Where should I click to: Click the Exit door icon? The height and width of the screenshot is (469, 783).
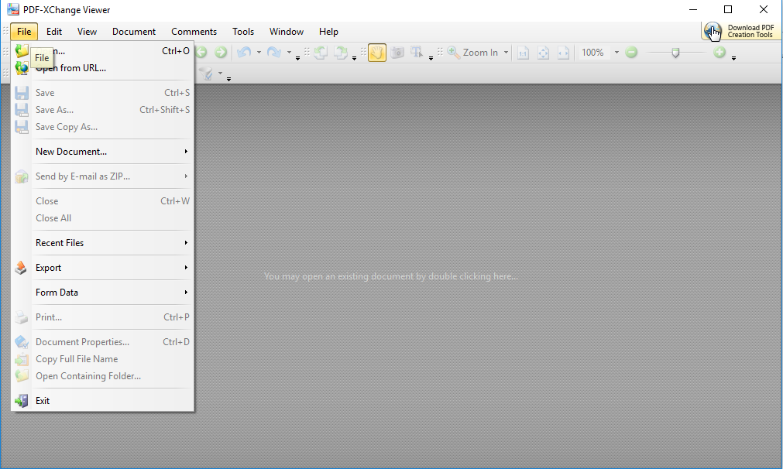pos(22,401)
